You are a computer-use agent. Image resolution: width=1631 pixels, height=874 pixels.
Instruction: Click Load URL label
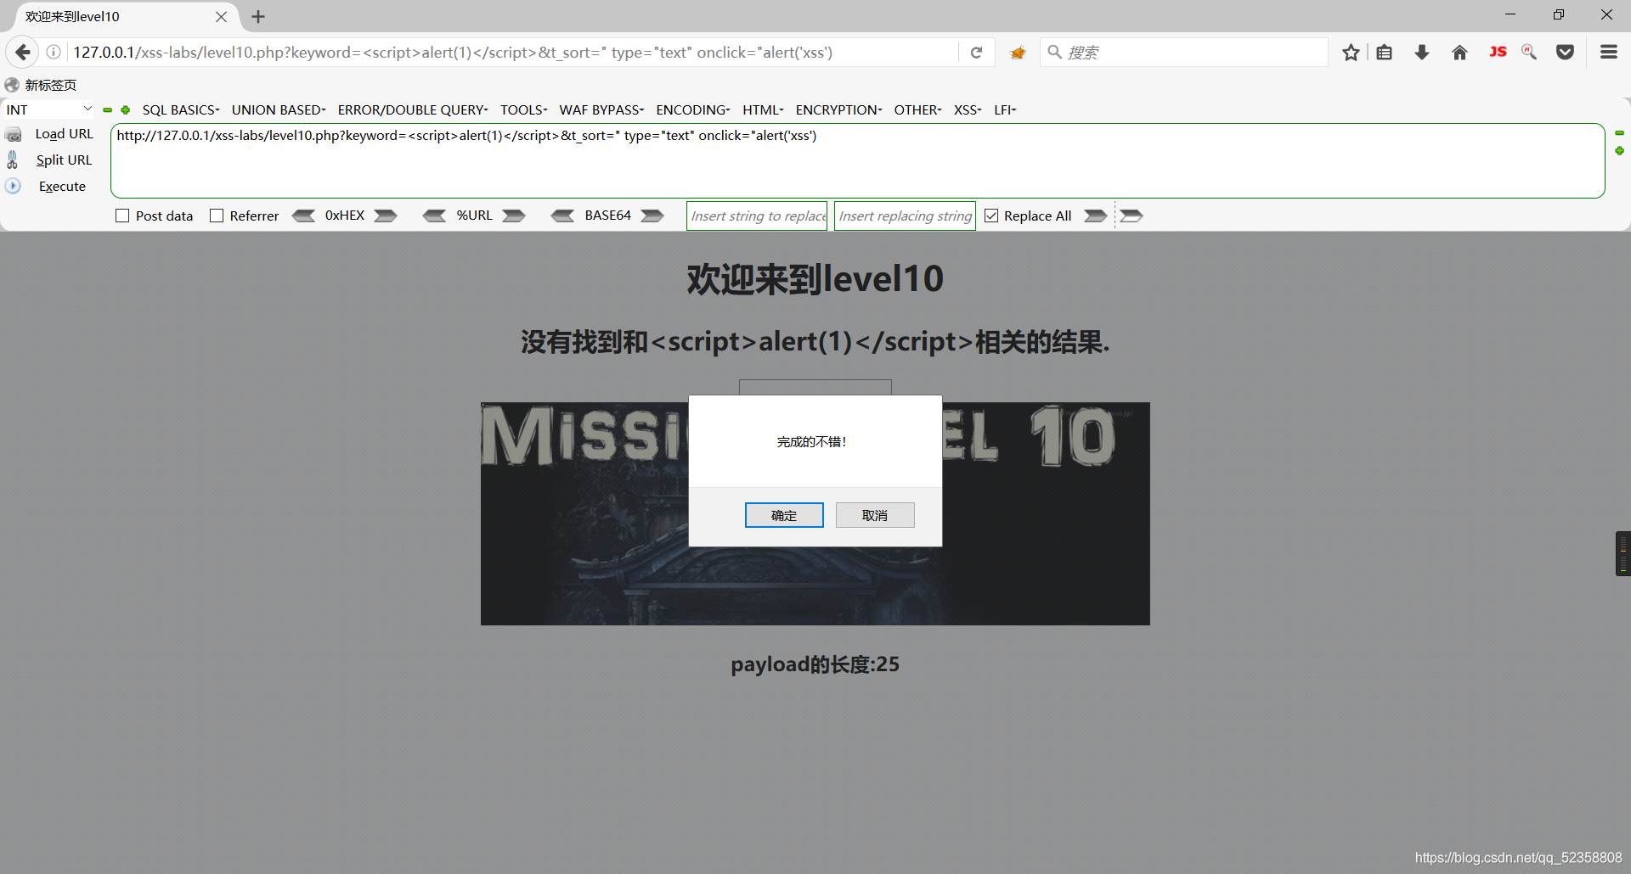64,134
